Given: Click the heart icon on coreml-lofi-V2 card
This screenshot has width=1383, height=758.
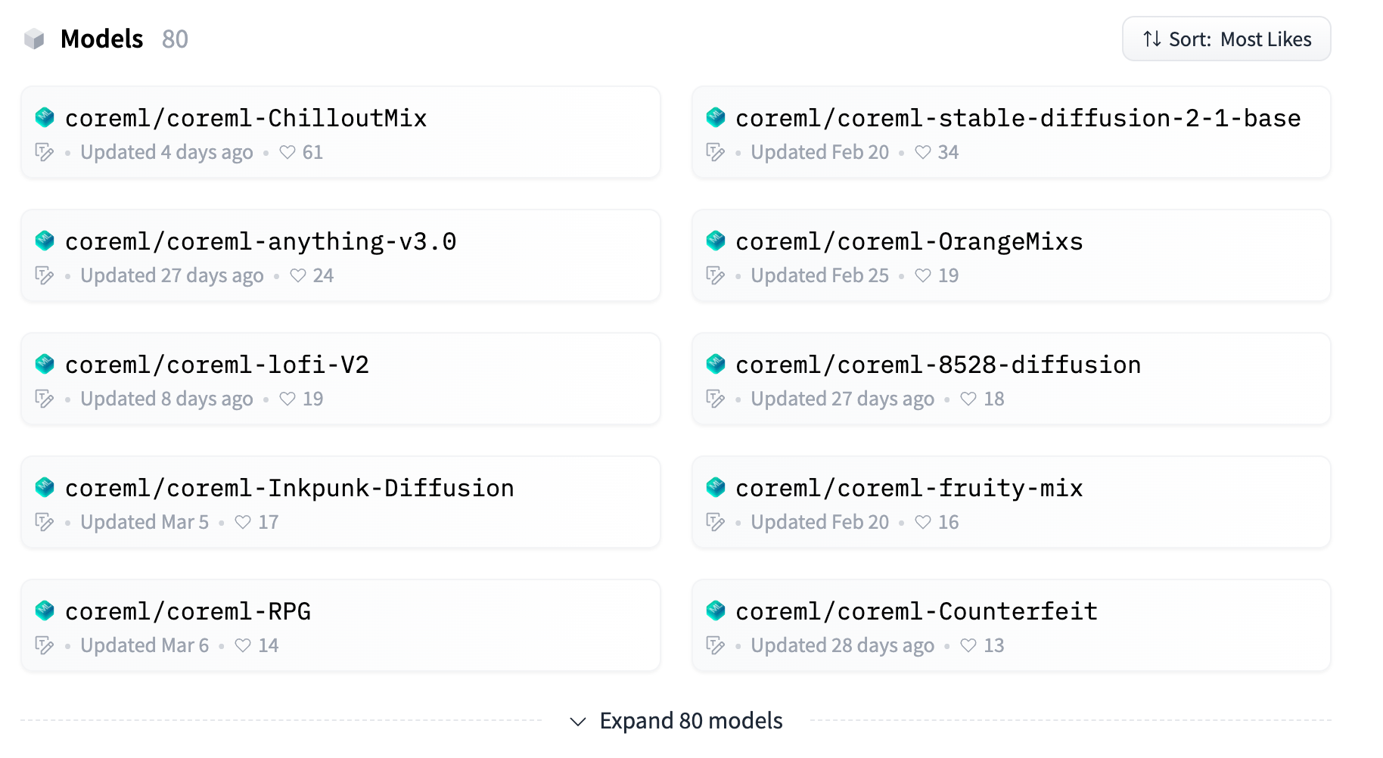Looking at the screenshot, I should pos(287,399).
